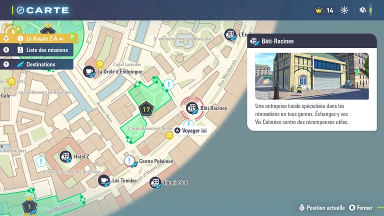Click the crown rank indicator showing 14
The height and width of the screenshot is (216, 384).
[324, 10]
